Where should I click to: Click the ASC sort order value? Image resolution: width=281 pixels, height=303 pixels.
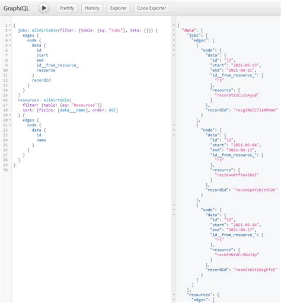[112, 110]
